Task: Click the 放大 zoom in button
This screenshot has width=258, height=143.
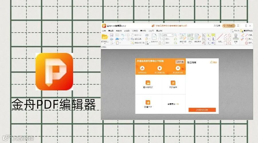Action: 166,39
